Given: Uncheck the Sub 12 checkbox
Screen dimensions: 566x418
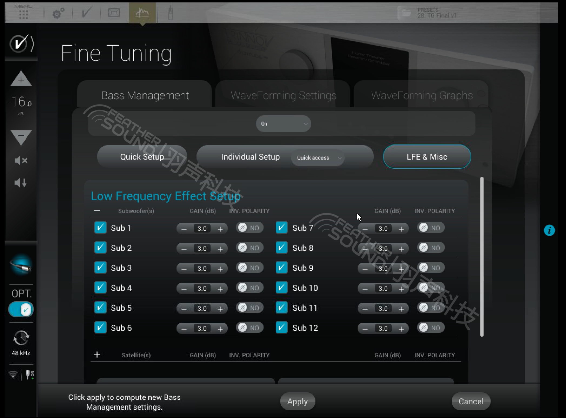Looking at the screenshot, I should click(x=282, y=328).
